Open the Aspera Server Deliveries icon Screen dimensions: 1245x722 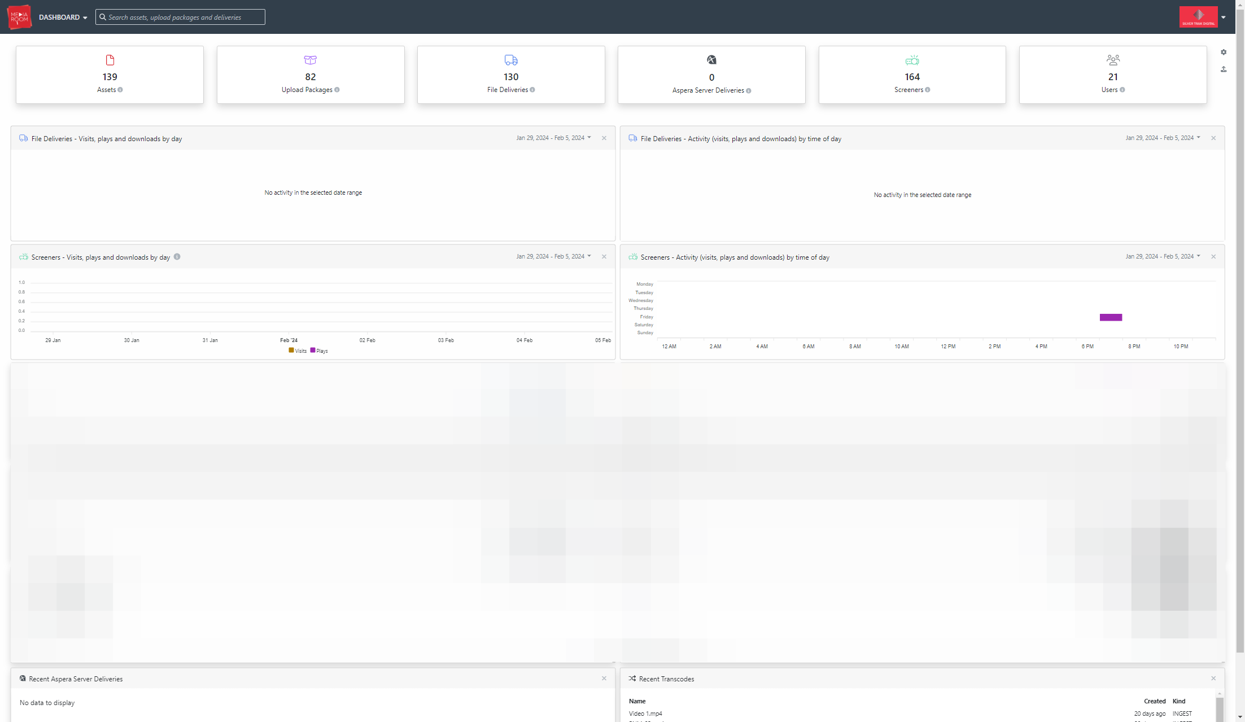[711, 60]
